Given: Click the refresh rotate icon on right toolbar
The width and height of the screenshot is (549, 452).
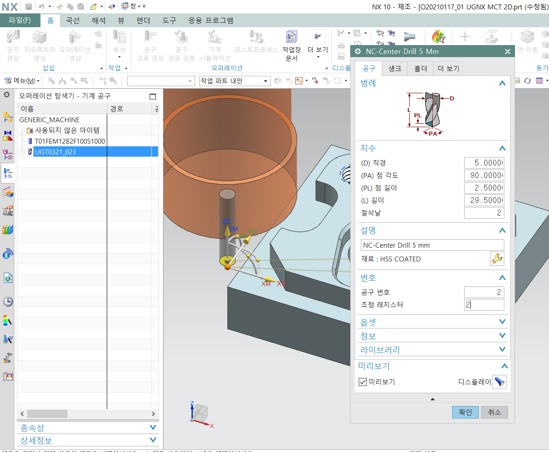Looking at the screenshot, I should 528,81.
